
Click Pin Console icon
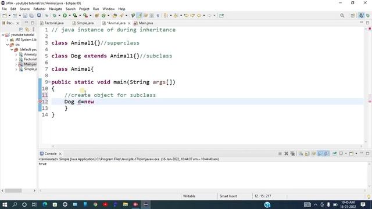pyautogui.click(x=335, y=153)
